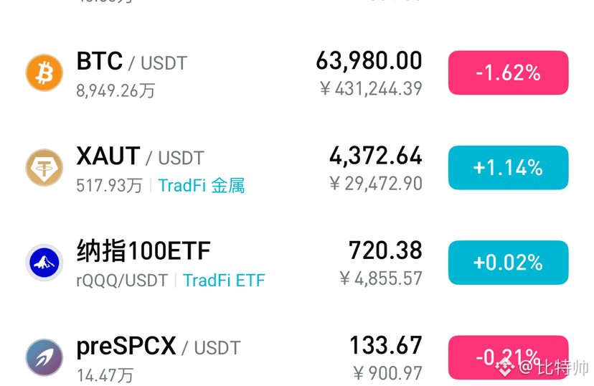Select the BTC / USDT pair name
594x386 pixels.
coord(132,62)
